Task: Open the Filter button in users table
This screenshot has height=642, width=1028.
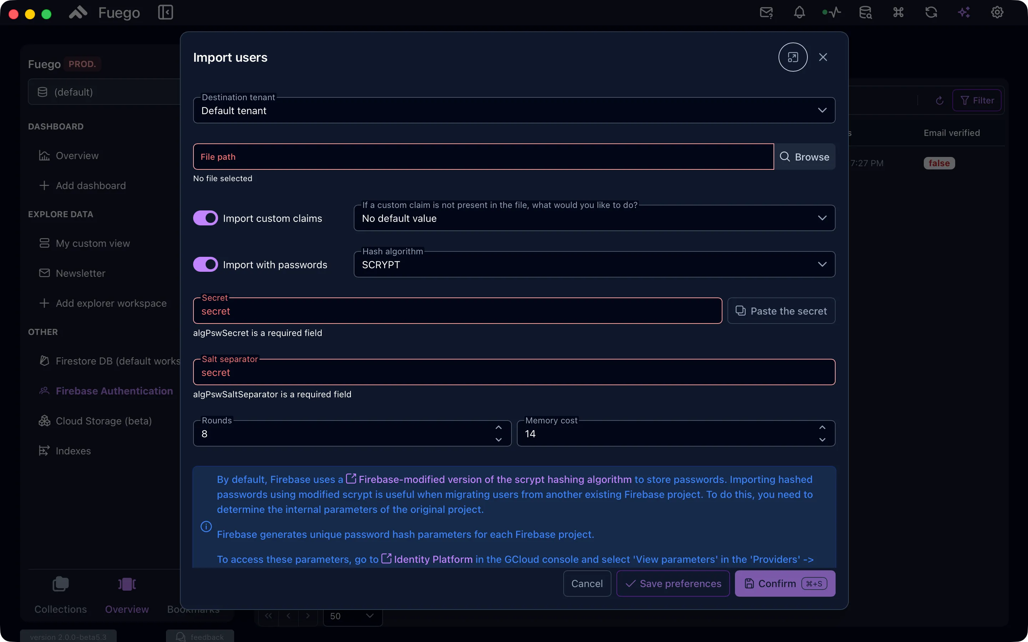Action: pos(977,100)
